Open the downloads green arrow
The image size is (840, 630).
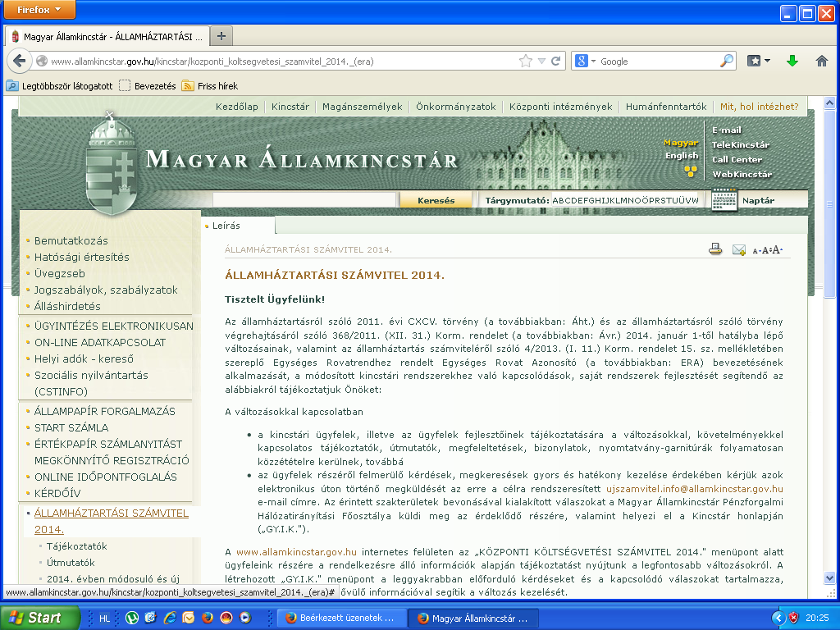792,61
